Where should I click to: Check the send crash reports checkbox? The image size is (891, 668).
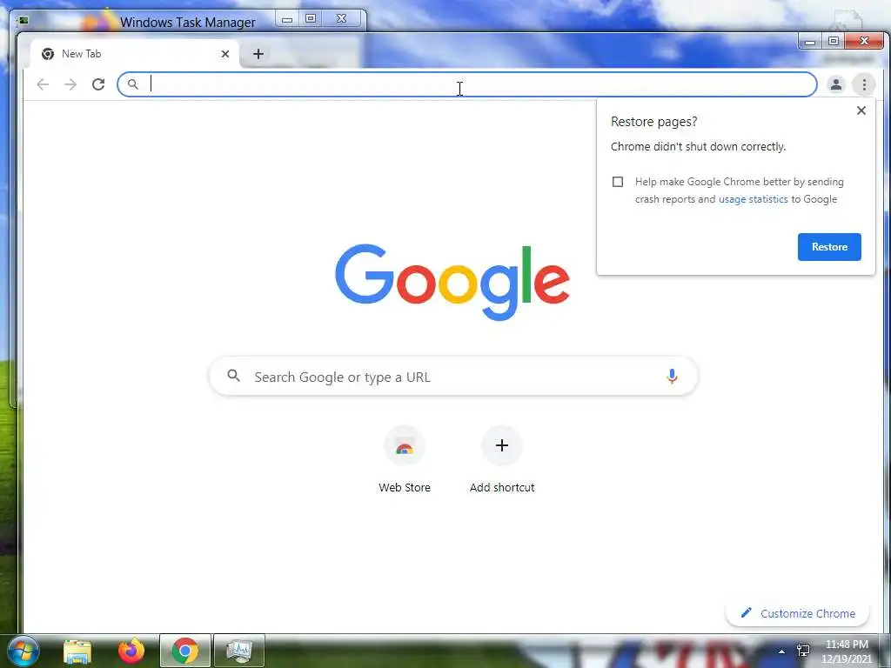618,182
